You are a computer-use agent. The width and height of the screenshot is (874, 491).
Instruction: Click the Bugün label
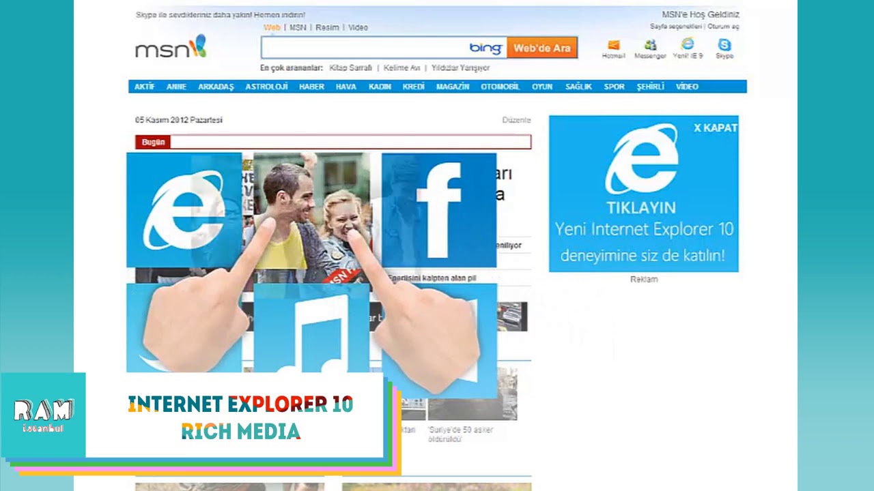[153, 143]
